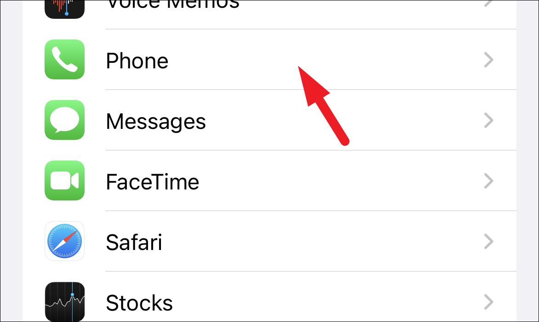Select the Messages settings label

pyautogui.click(x=156, y=122)
